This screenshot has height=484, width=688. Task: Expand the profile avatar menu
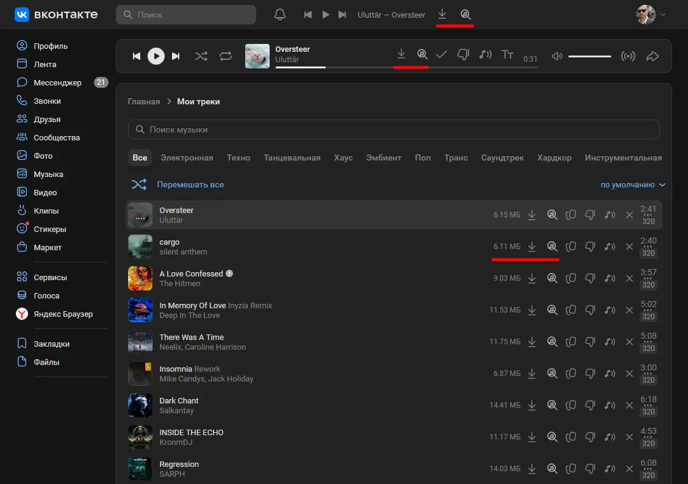click(651, 15)
